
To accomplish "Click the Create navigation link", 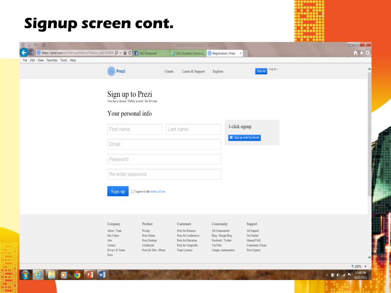I will click(x=169, y=71).
